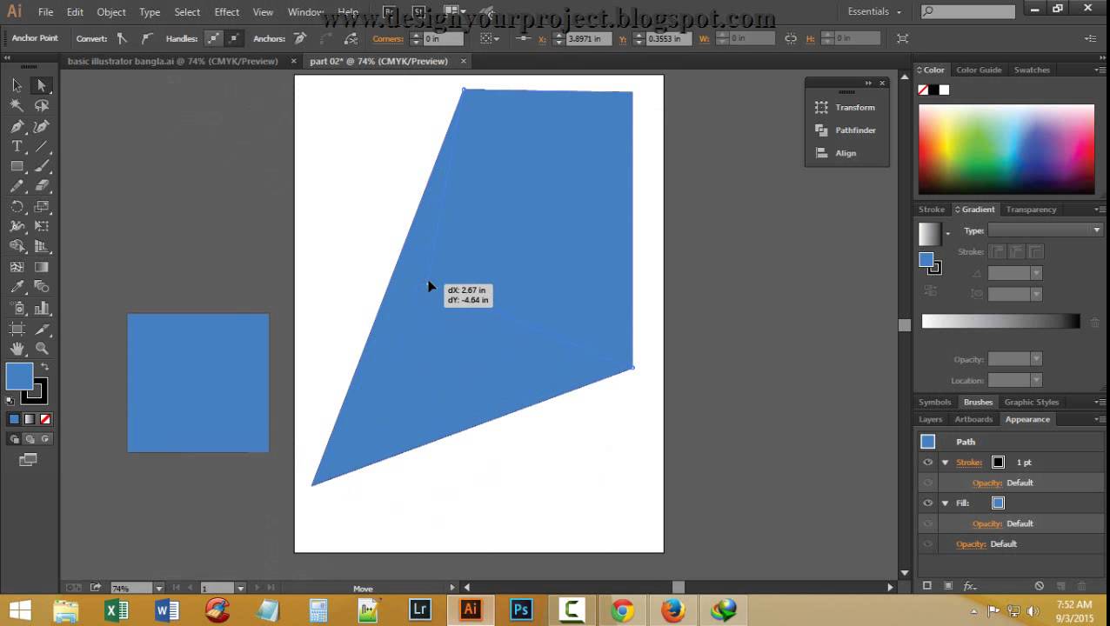Toggle show handles for multiple selected anchors
1110x626 pixels.
click(214, 38)
